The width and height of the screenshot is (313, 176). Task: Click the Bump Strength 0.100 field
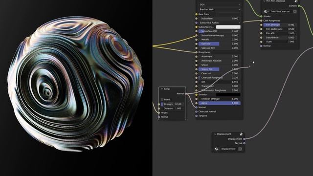[173, 104]
